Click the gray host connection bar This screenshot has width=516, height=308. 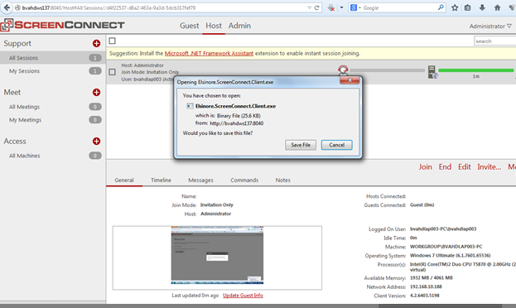coord(388,70)
